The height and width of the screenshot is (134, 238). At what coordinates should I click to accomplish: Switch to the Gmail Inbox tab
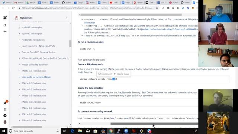pyautogui.click(x=19, y=3)
